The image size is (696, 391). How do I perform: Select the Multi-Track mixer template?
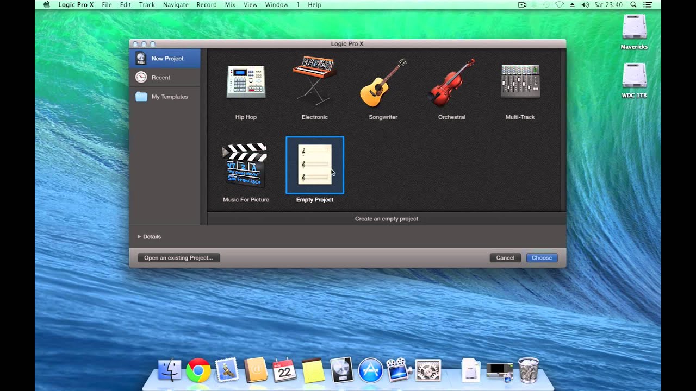tap(520, 81)
